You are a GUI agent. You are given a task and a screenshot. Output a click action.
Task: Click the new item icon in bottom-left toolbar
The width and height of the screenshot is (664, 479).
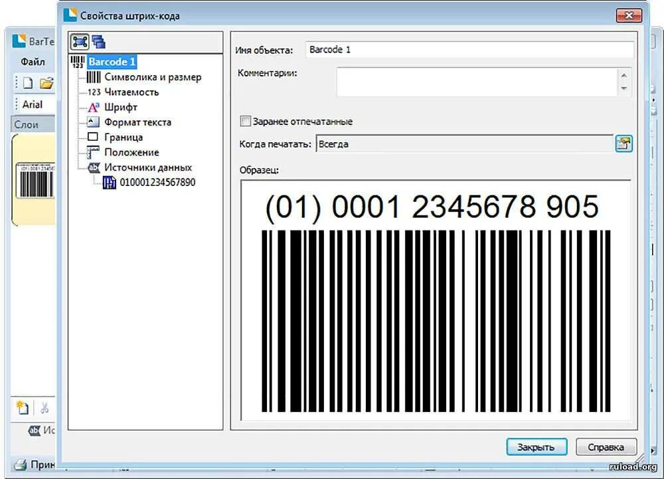[22, 407]
